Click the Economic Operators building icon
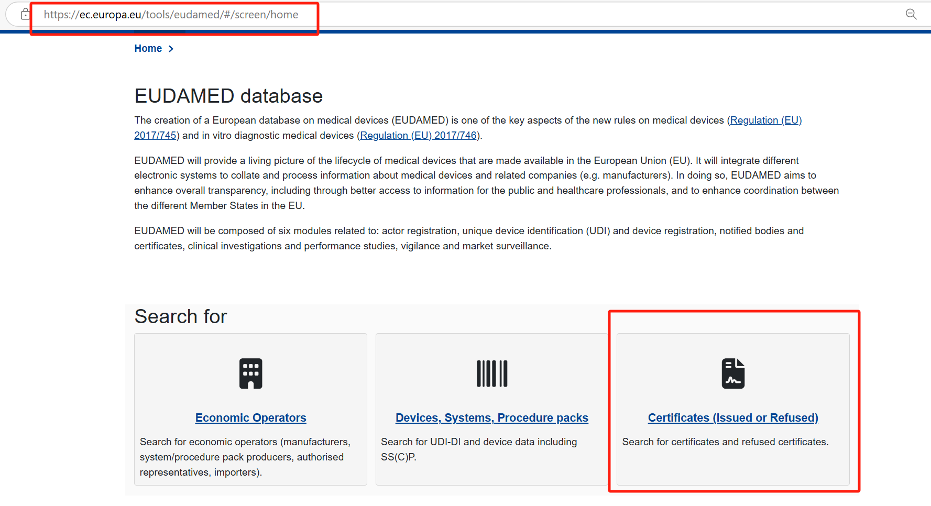The width and height of the screenshot is (931, 506). point(250,373)
